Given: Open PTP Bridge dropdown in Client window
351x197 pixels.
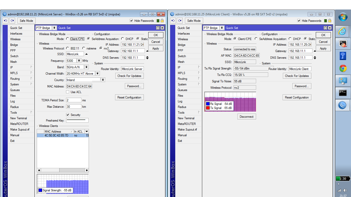Looking at the screenshot, I should pyautogui.click(x=222, y=28).
